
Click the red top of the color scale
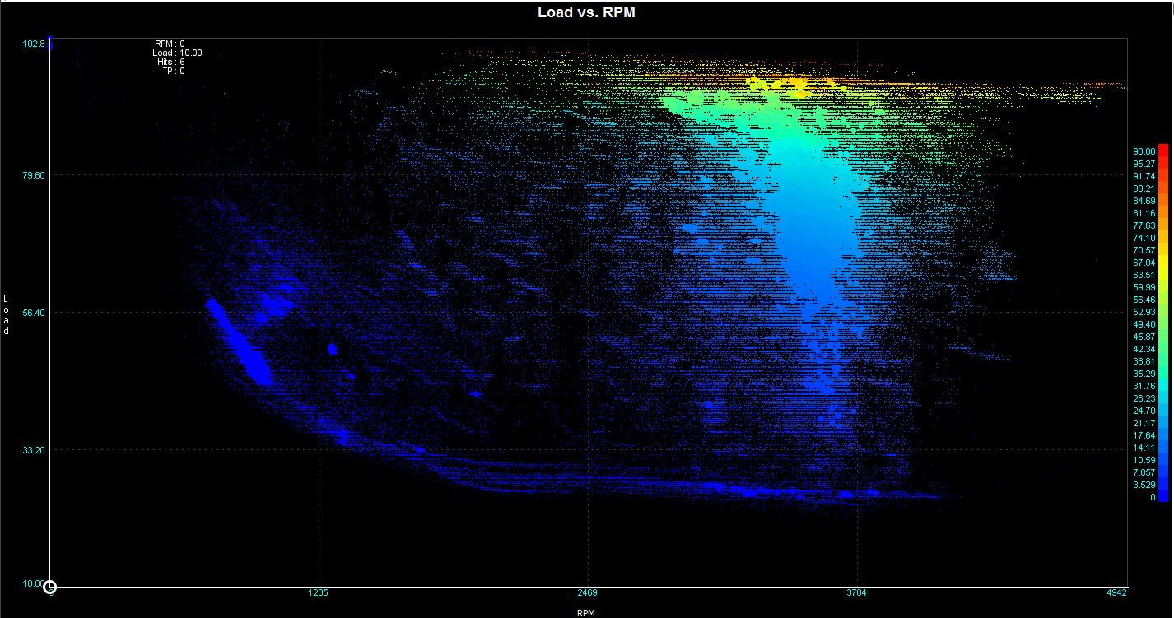click(x=1162, y=149)
